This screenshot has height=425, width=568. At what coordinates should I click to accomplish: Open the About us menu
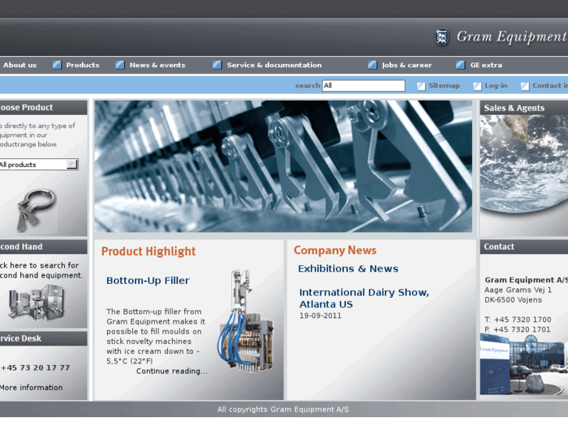(x=20, y=65)
